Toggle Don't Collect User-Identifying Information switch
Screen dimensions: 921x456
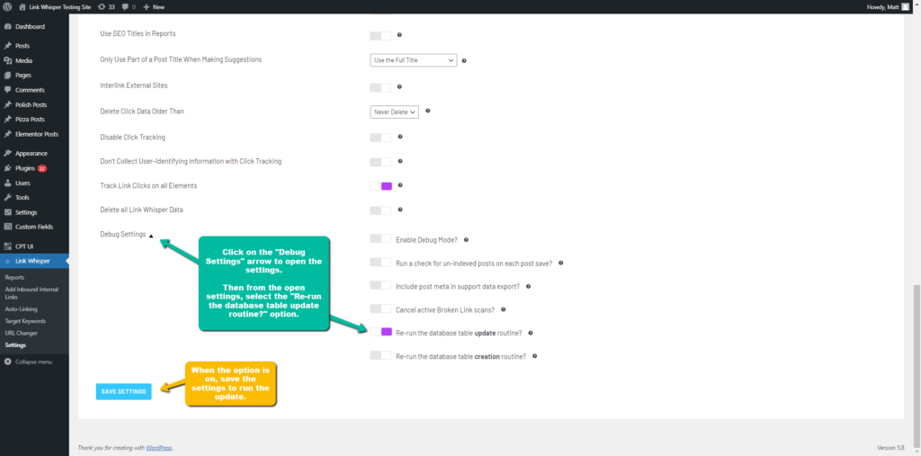coord(380,162)
